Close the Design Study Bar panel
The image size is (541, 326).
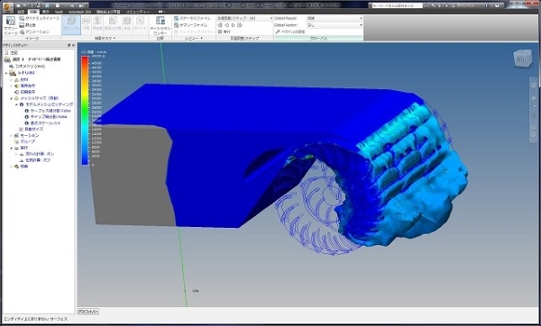pyautogui.click(x=73, y=45)
